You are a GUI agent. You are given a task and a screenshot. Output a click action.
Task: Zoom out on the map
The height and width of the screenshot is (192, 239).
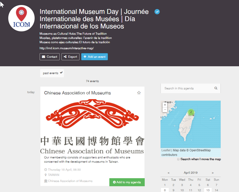point(165,110)
